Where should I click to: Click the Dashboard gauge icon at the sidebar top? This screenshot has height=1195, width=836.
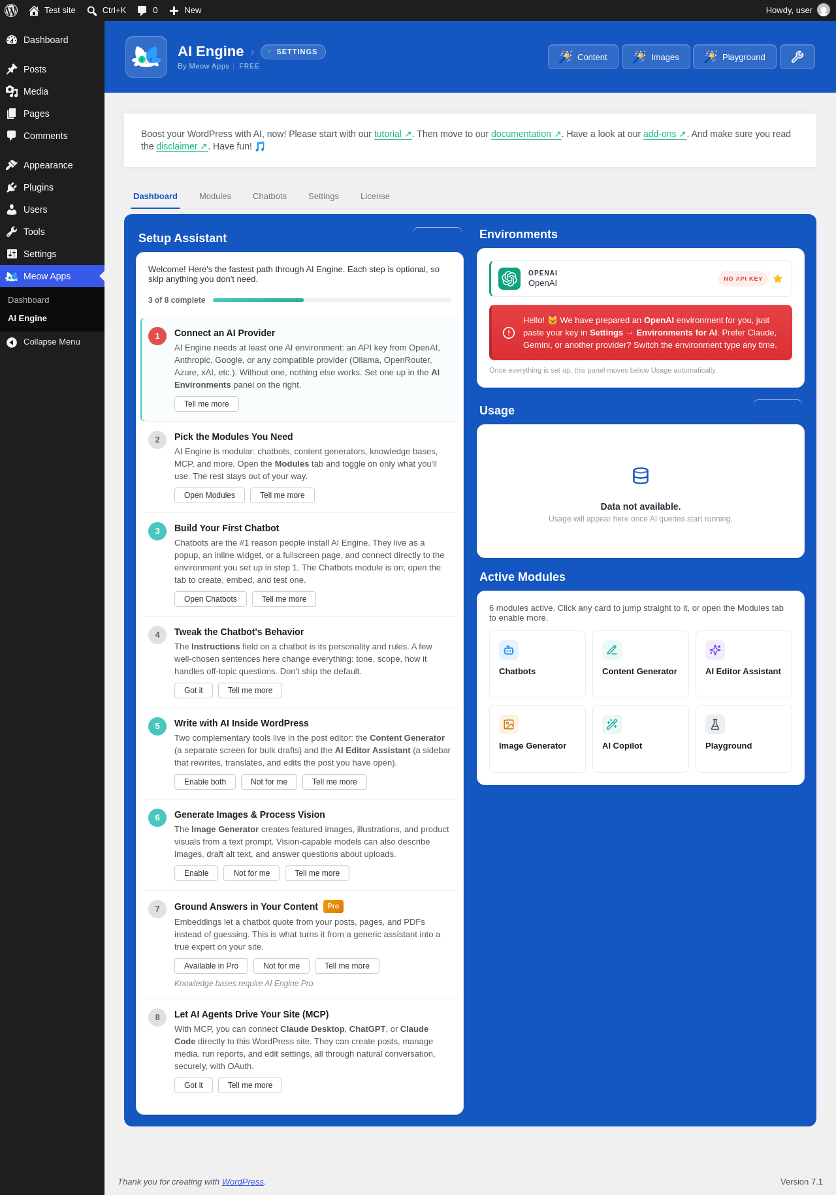[x=12, y=40]
